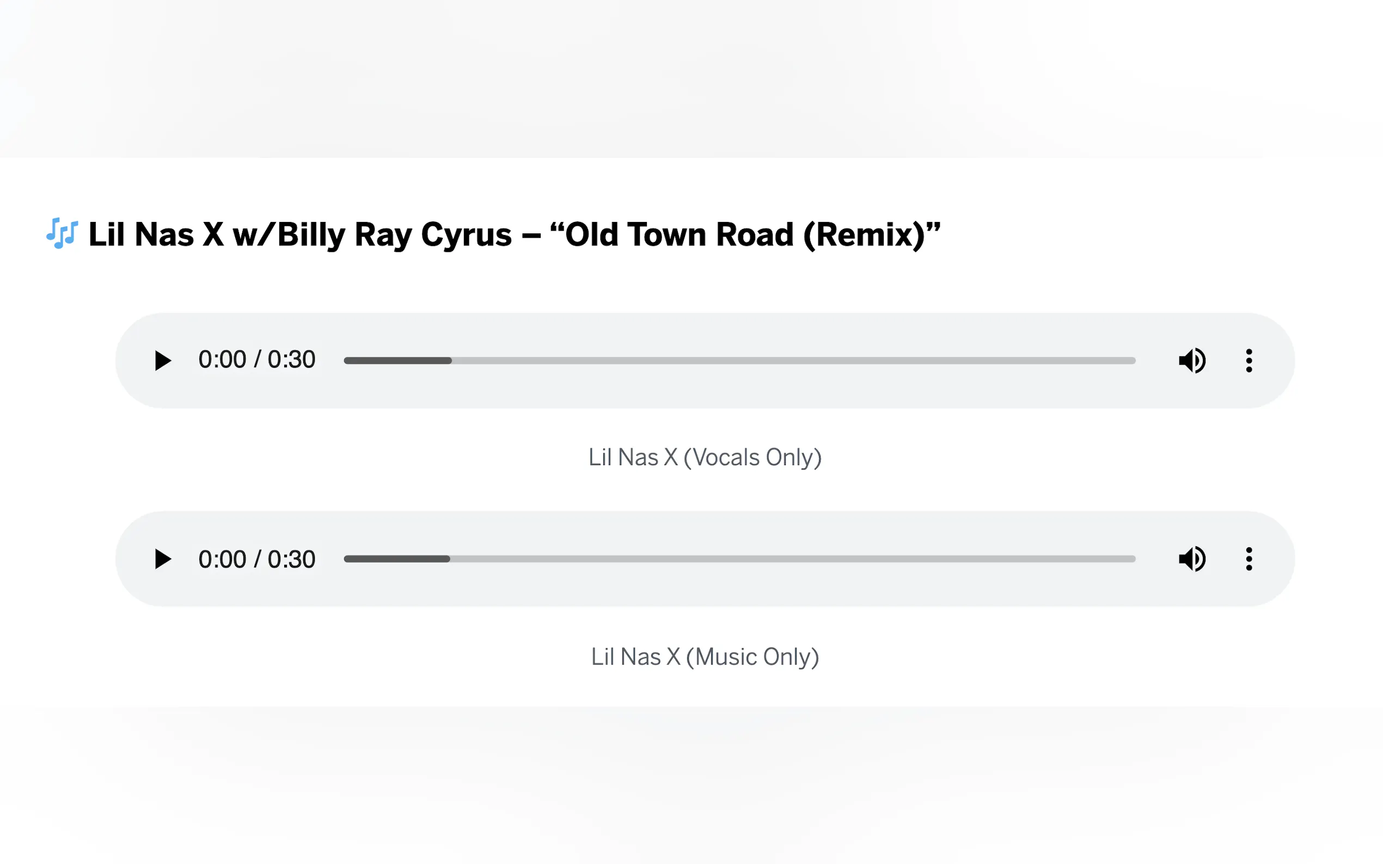
Task: Play the Music Only audio clip
Action: pos(163,559)
